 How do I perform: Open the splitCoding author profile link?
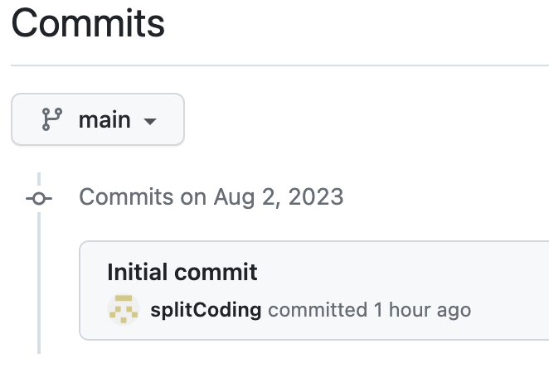206,310
